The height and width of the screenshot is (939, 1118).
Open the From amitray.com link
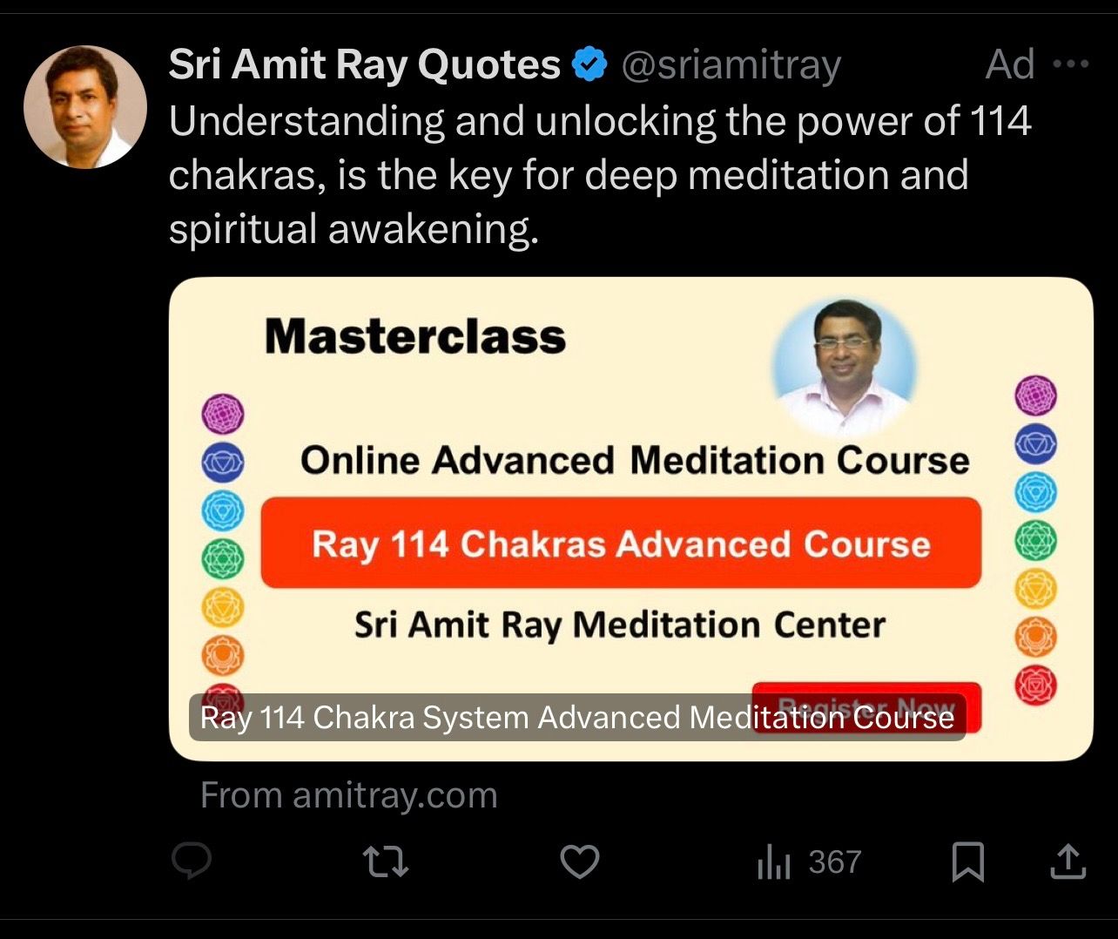[x=349, y=794]
